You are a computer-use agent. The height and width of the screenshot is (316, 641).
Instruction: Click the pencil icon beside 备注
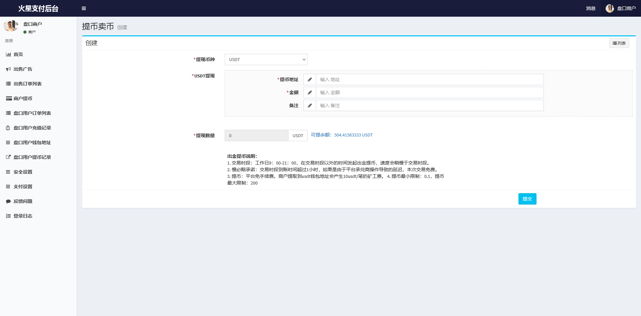(x=310, y=105)
